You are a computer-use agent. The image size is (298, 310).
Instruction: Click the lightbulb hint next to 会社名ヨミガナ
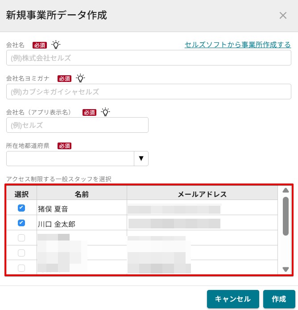(x=80, y=78)
